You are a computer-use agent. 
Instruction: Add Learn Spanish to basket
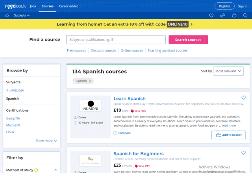[228, 135]
